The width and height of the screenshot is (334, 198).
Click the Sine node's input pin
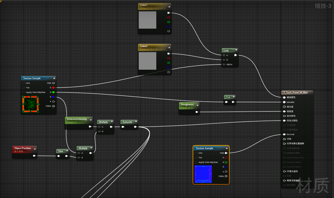[59, 156]
